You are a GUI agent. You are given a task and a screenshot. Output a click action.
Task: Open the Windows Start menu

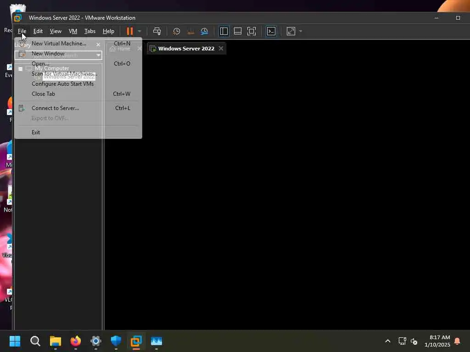pyautogui.click(x=15, y=341)
